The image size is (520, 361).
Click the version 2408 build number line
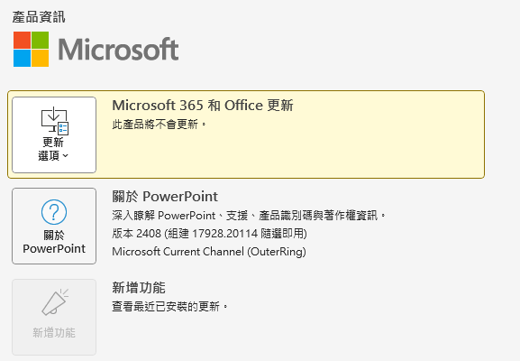pyautogui.click(x=209, y=234)
